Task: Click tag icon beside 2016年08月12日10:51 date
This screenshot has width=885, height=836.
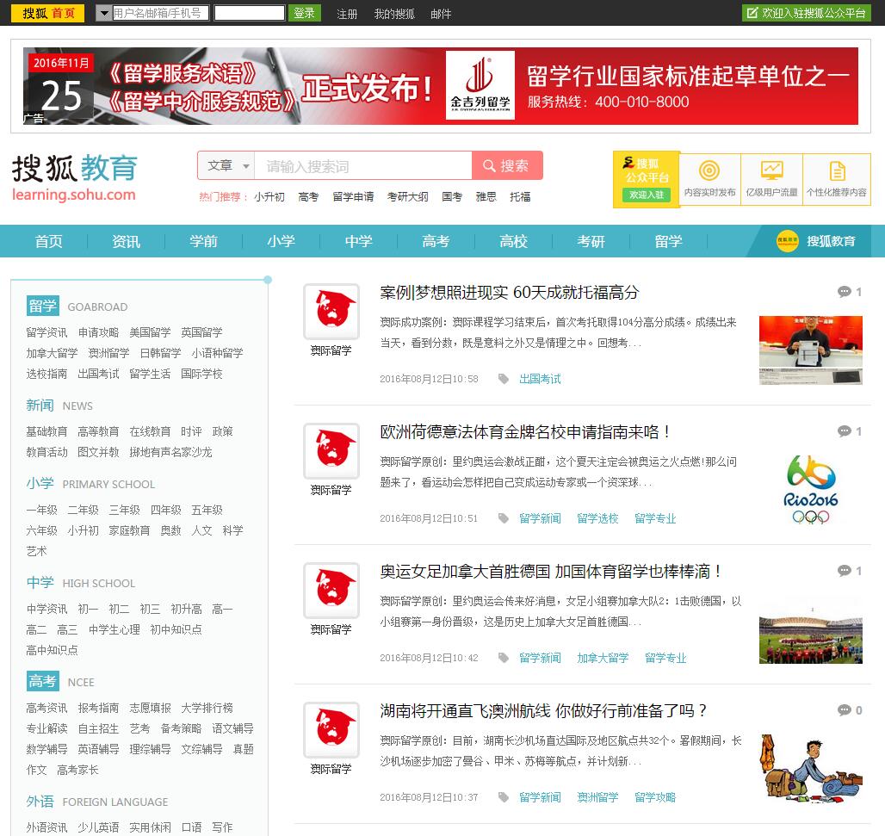Action: point(504,518)
